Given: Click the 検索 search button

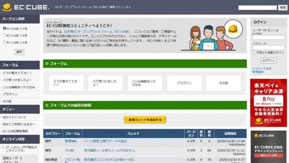Looking at the screenshot, I should click(x=283, y=7).
